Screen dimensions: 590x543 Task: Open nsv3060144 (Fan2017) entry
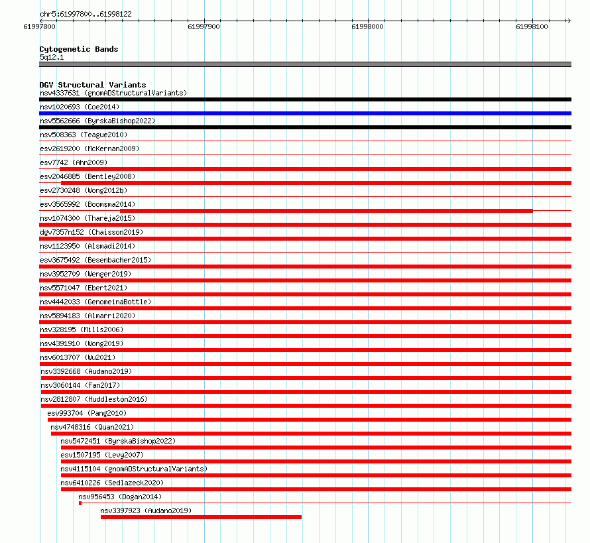[80, 385]
